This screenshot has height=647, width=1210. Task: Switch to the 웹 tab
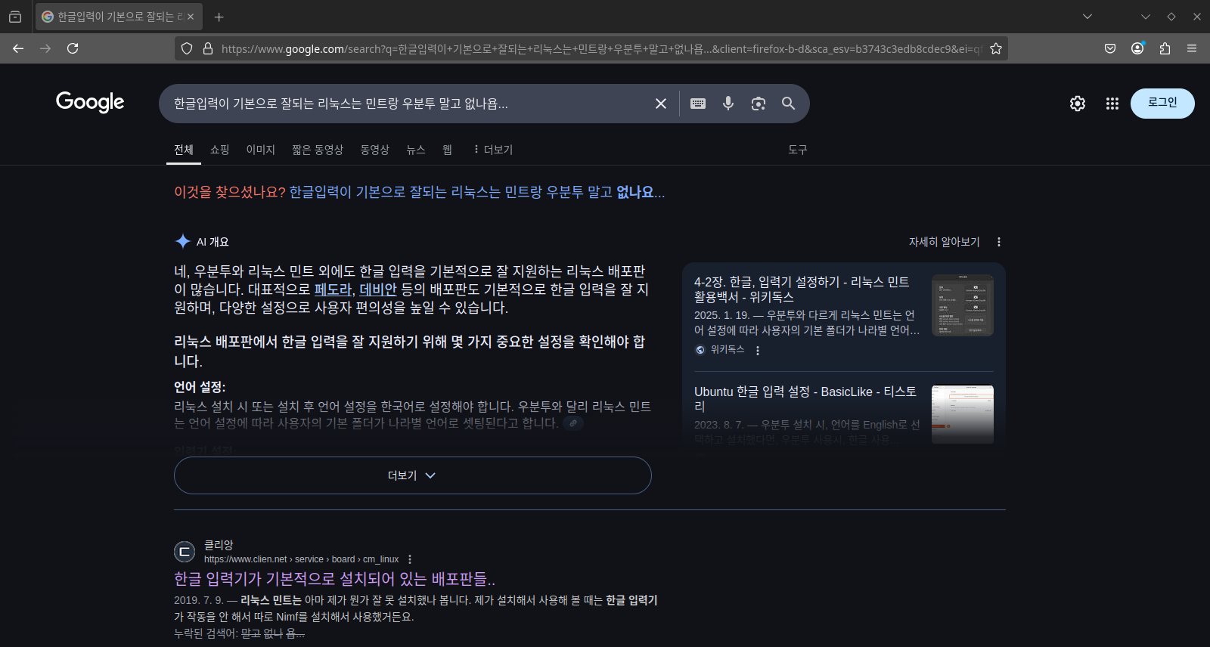[x=447, y=150]
